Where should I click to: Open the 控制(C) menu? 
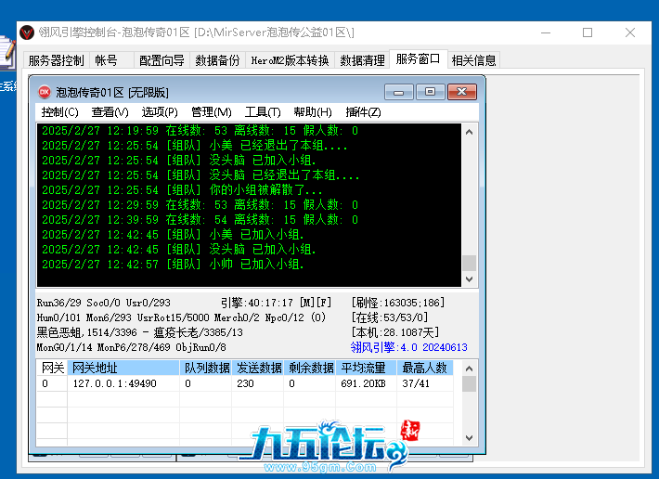click(x=59, y=112)
